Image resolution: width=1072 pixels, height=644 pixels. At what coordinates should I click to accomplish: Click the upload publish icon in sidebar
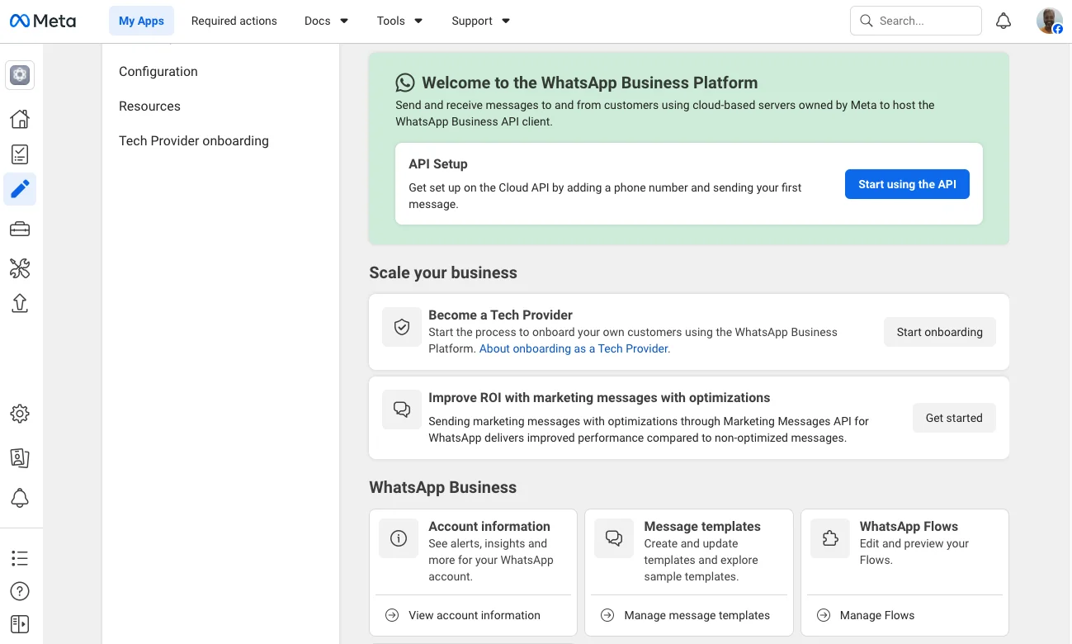coord(20,303)
